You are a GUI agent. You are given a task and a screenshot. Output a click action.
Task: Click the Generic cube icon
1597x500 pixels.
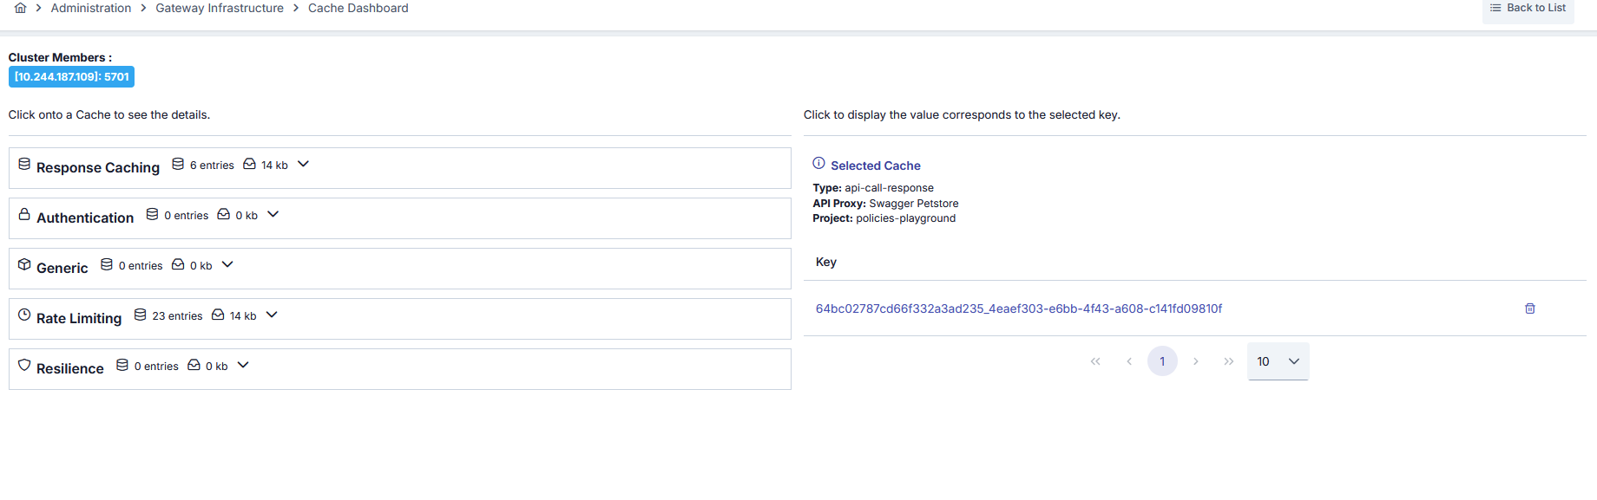click(24, 264)
